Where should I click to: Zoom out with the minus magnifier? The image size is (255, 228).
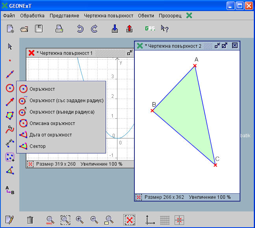tap(94, 220)
